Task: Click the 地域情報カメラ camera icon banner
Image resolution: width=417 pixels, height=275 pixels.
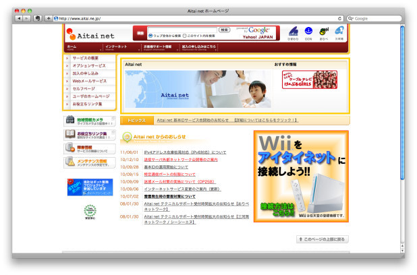Action: coord(90,121)
